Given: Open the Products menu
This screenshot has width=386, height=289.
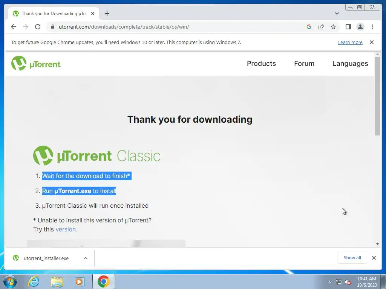Looking at the screenshot, I should (x=261, y=63).
